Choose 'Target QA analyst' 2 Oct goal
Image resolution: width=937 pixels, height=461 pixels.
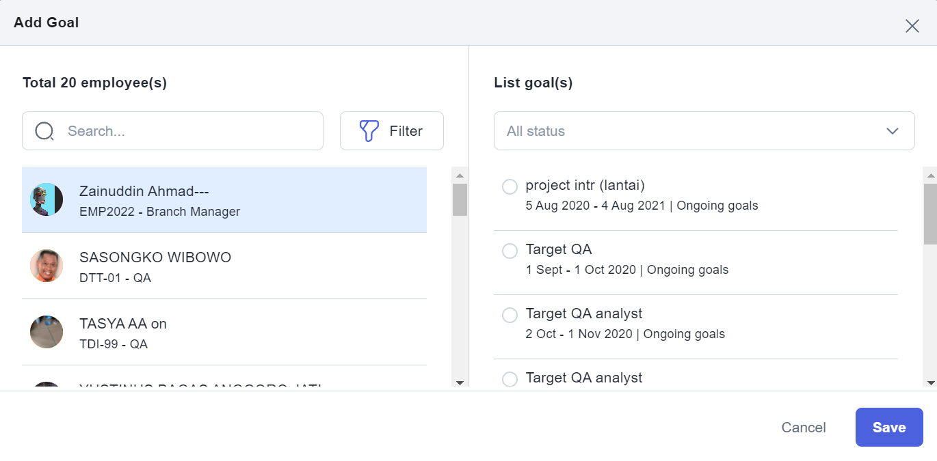coord(510,315)
